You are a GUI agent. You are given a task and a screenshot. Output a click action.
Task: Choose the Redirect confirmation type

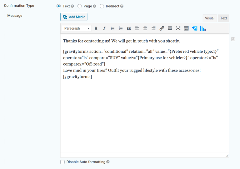click(x=102, y=6)
